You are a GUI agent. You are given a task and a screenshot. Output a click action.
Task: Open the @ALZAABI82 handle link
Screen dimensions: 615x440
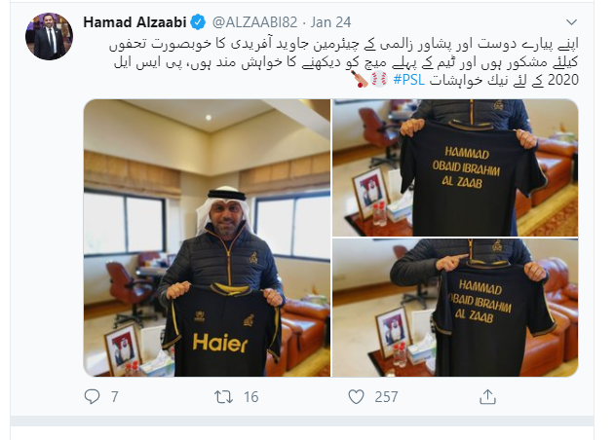coord(254,22)
